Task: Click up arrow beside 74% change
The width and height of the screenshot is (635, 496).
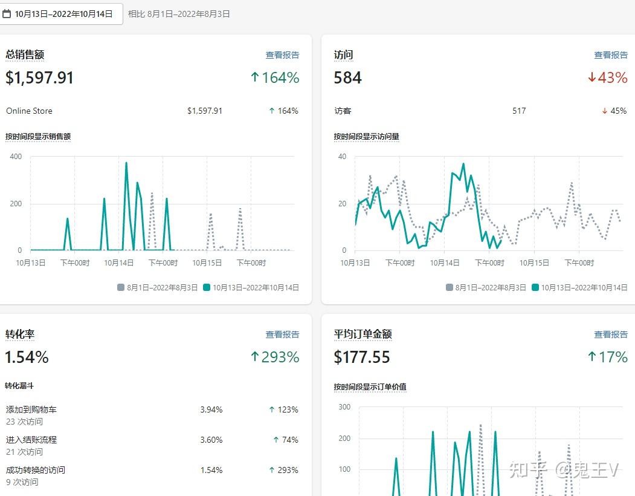Action: [x=276, y=440]
